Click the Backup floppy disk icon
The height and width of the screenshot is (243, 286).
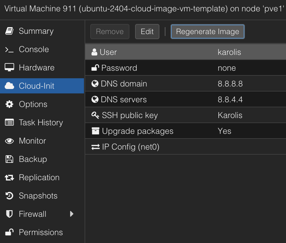(x=9, y=159)
